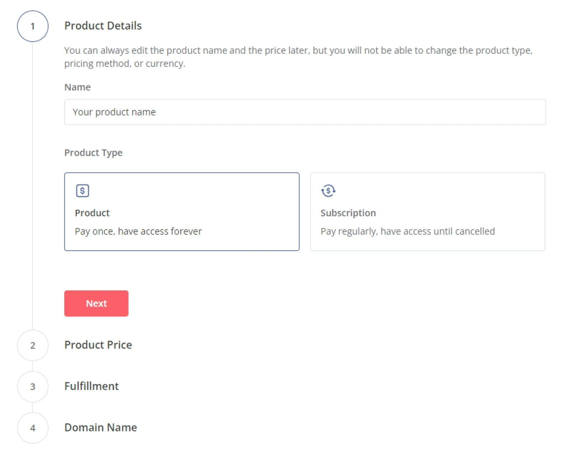Click the 'Your product name' input field
The height and width of the screenshot is (464, 569).
[x=305, y=112]
